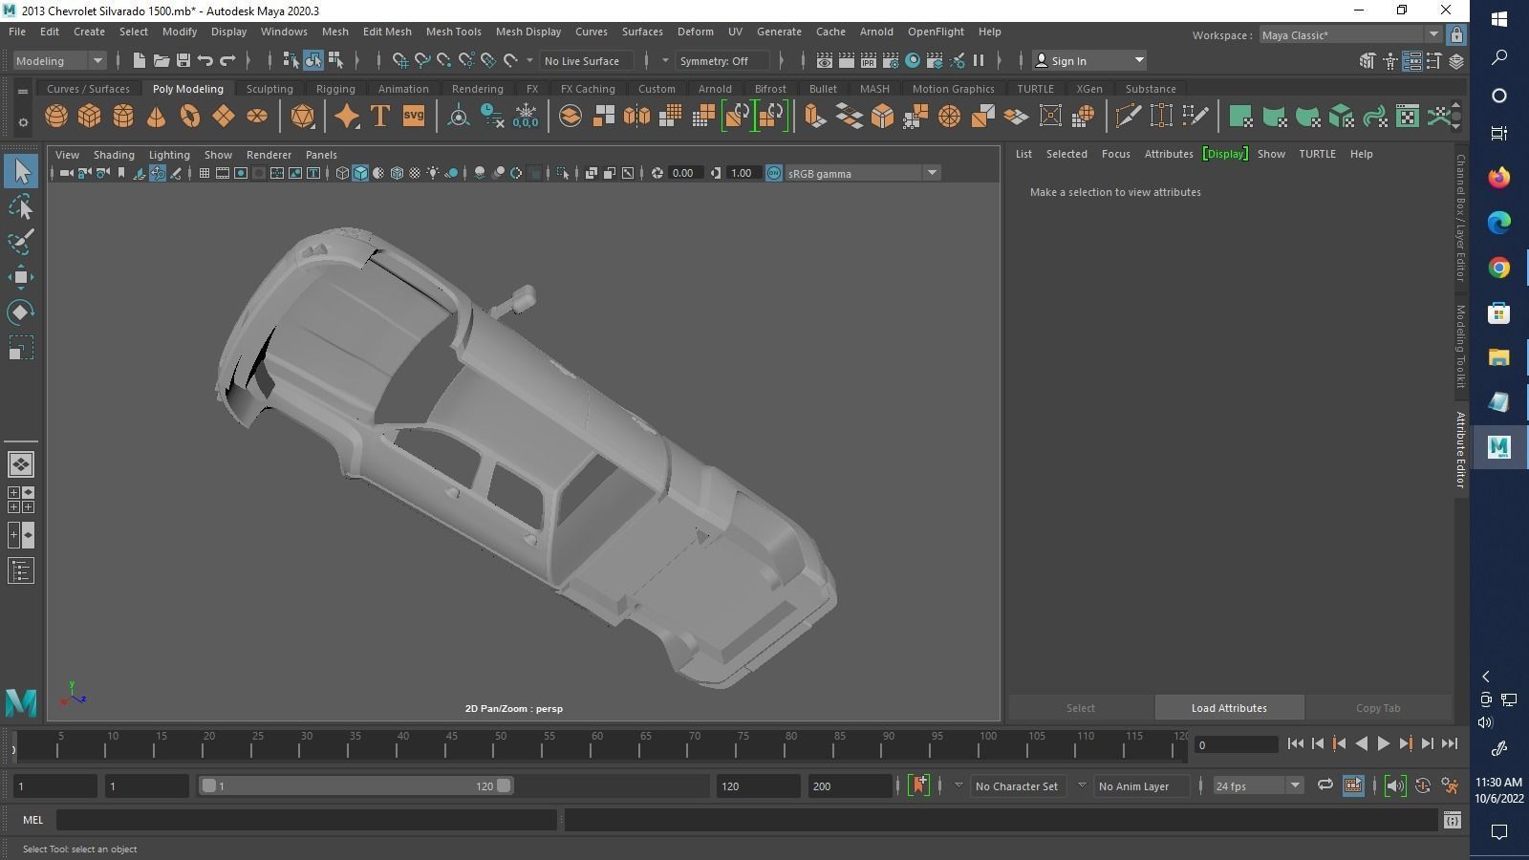This screenshot has height=860, width=1529.
Task: Open the Symmetry: Off dropdown
Action: pyautogui.click(x=721, y=60)
